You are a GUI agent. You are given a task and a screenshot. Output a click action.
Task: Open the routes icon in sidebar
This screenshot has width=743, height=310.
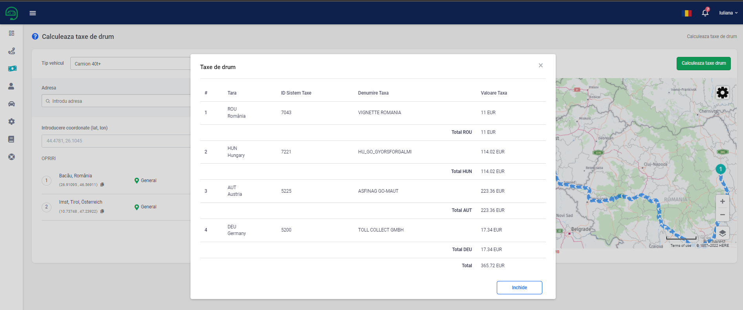click(11, 51)
